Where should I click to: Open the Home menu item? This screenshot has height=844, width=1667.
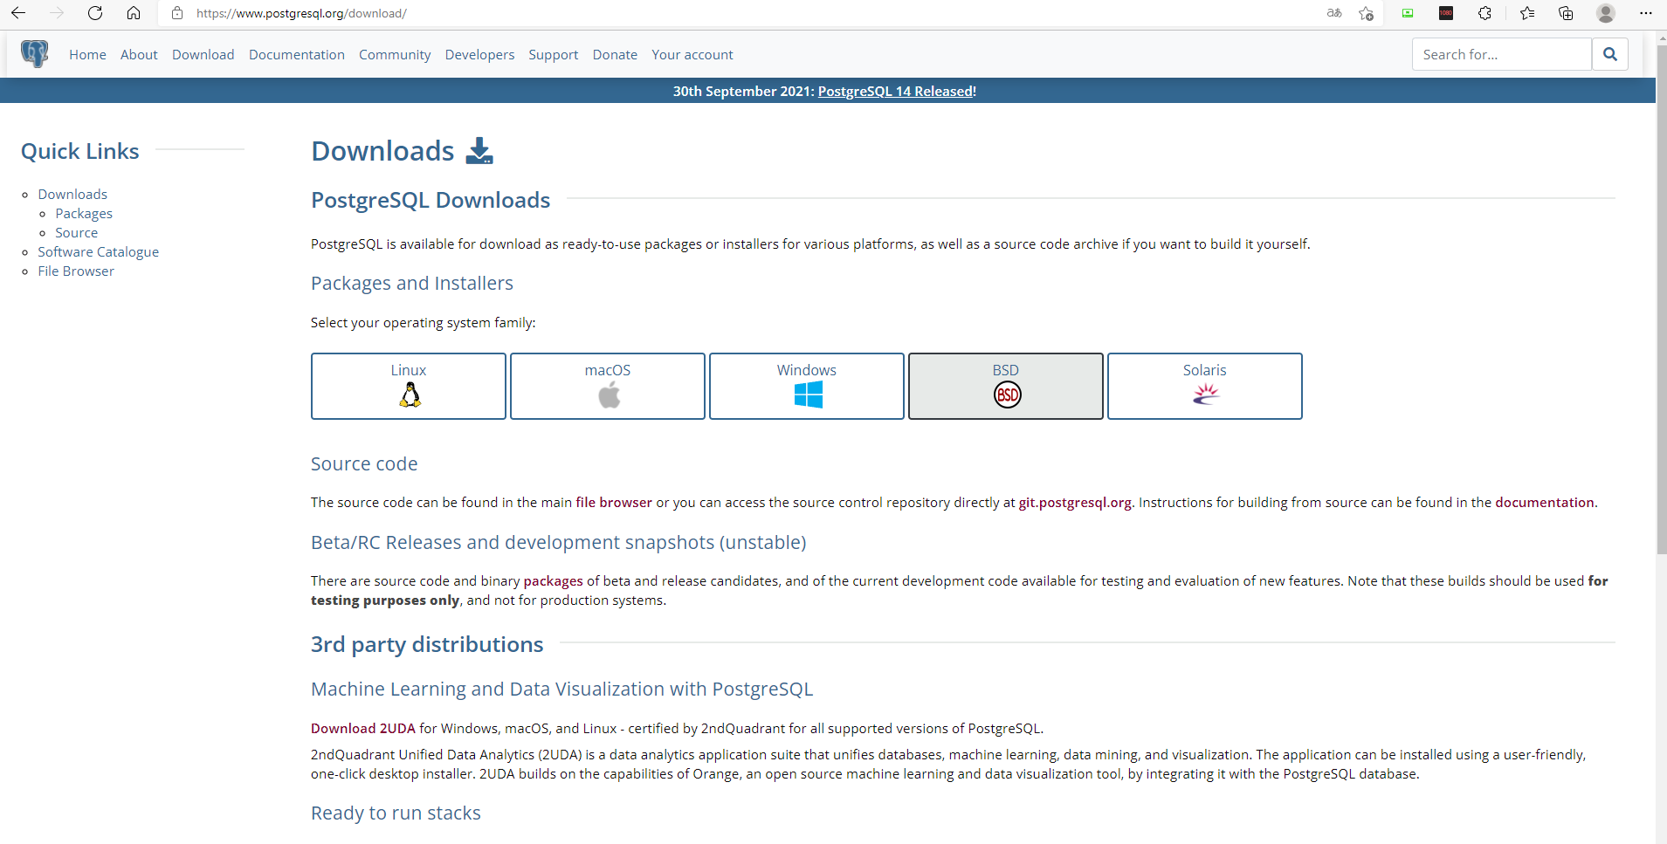click(88, 54)
